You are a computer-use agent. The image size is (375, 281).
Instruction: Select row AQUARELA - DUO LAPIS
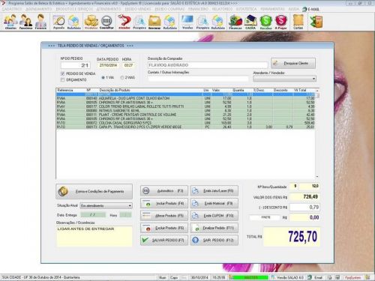[185, 98]
